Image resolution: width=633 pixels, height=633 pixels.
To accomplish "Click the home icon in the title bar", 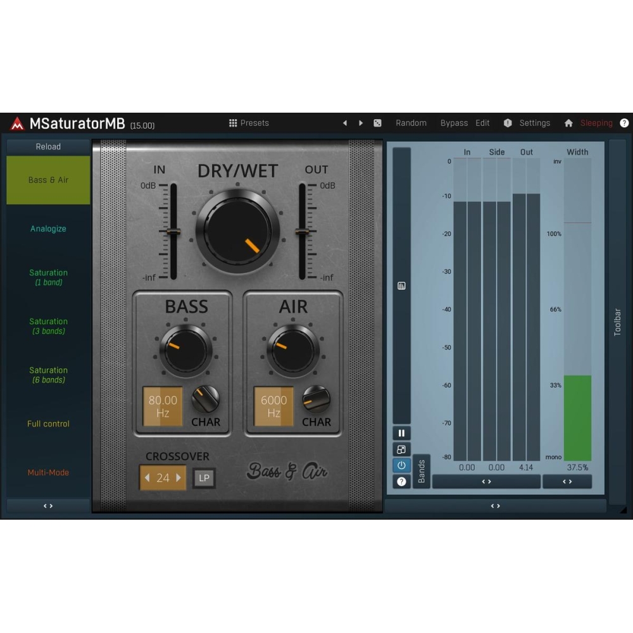I will click(568, 123).
